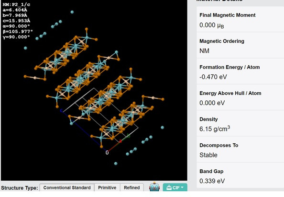Click the crystal structure 3D viewer

(x=94, y=90)
